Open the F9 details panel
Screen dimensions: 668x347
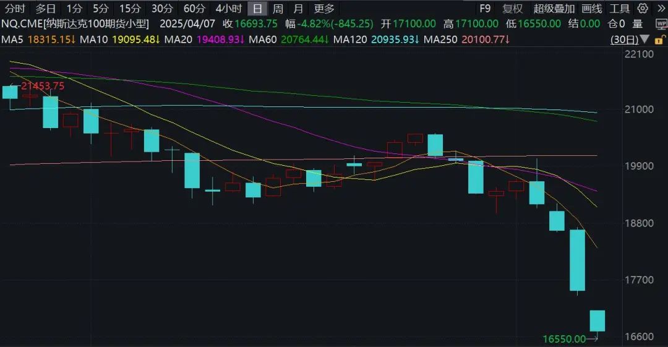click(485, 9)
